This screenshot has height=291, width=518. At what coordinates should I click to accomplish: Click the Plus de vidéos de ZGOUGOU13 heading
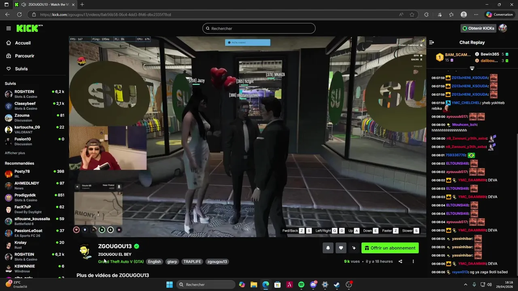pos(113,275)
